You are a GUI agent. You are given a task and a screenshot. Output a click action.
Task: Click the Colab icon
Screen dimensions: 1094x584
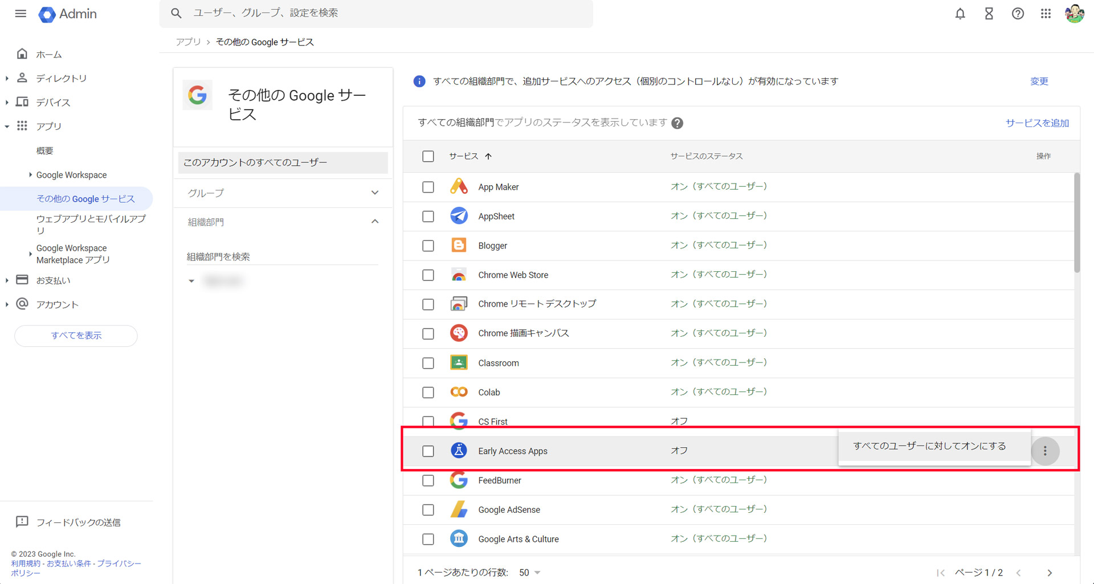459,392
